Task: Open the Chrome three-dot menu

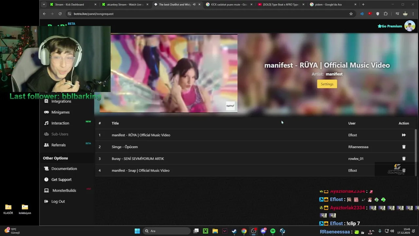Action: click(x=413, y=14)
